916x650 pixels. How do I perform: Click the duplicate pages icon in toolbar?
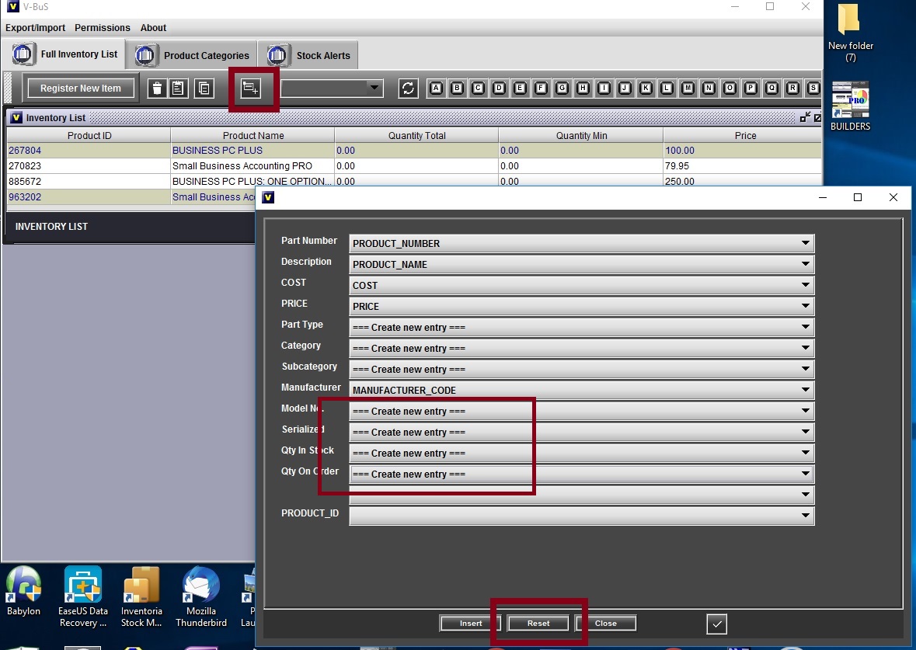204,89
